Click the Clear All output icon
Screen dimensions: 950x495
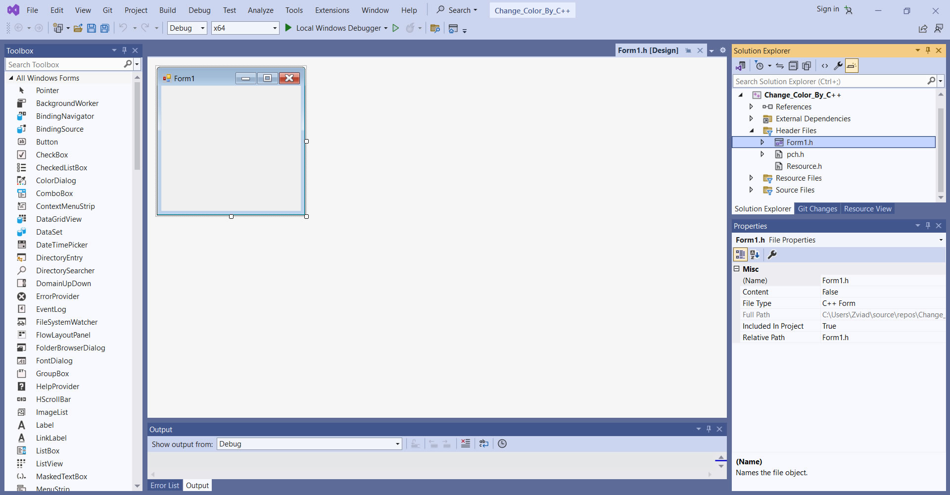(466, 444)
